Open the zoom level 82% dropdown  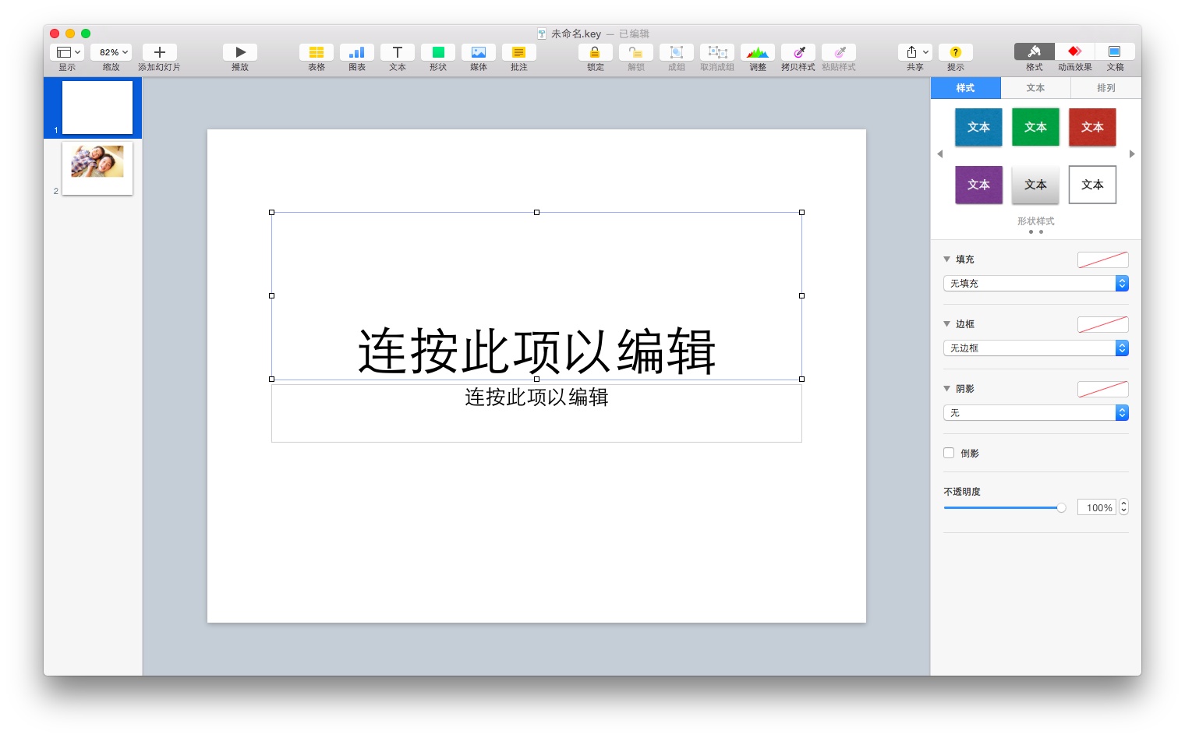(x=110, y=51)
